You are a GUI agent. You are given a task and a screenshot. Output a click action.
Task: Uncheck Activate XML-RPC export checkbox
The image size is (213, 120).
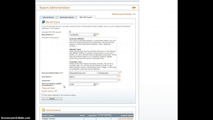pyautogui.click(x=70, y=32)
